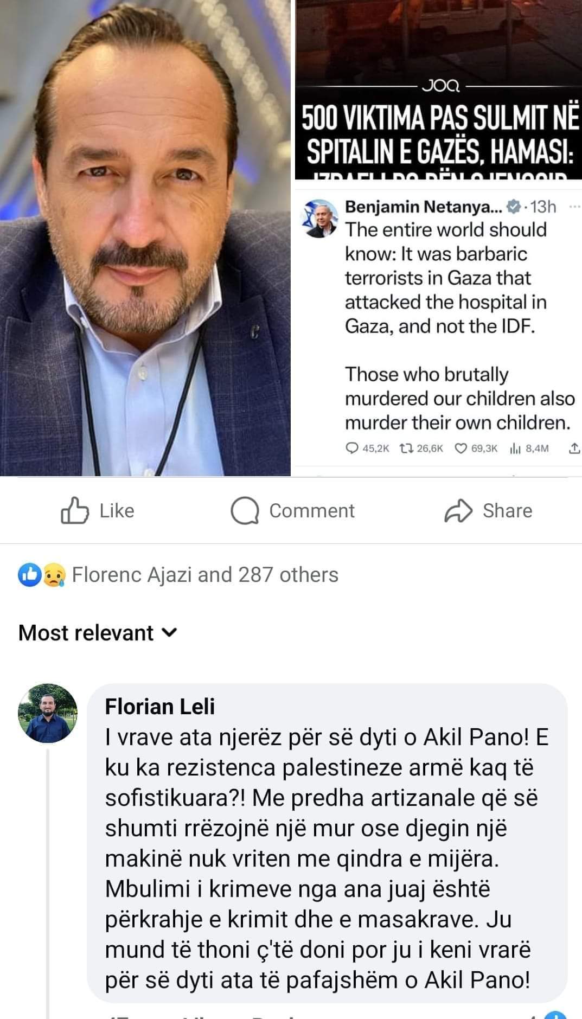Open the Most relevant sort dropdown

click(x=98, y=633)
